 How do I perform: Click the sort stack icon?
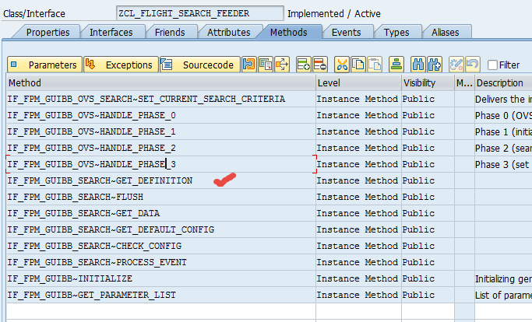(396, 65)
